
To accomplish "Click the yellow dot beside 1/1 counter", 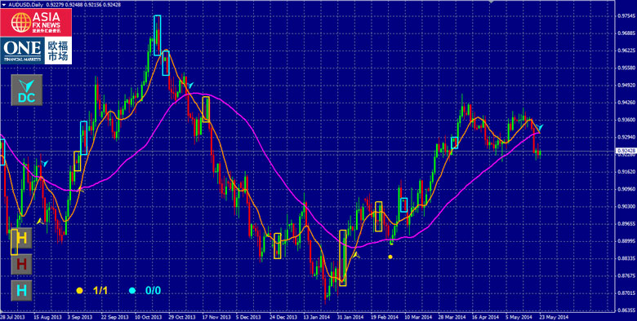I will click(x=79, y=291).
